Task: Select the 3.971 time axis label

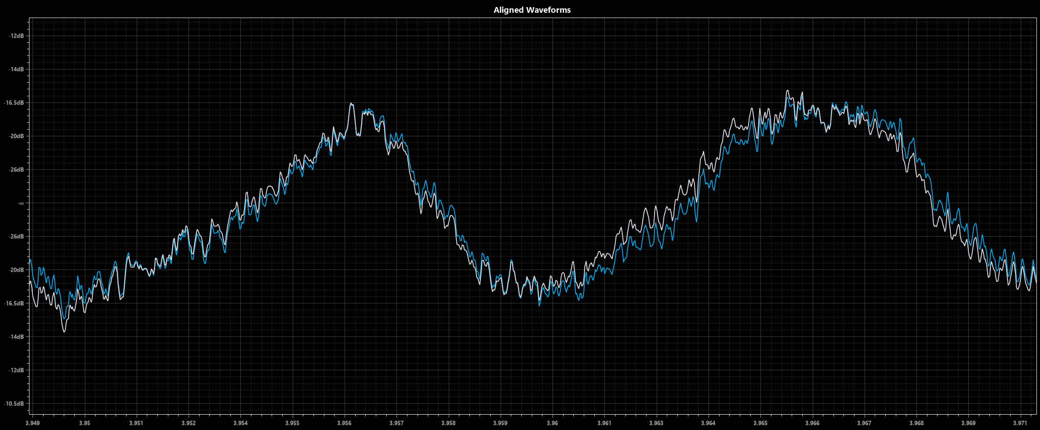Action: pos(1020,423)
